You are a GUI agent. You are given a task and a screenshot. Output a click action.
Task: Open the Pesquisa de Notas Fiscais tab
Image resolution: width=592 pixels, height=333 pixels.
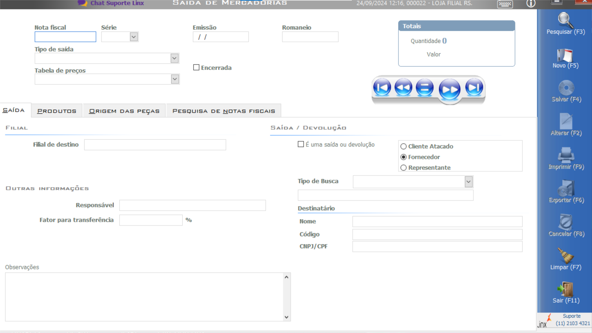point(224,111)
